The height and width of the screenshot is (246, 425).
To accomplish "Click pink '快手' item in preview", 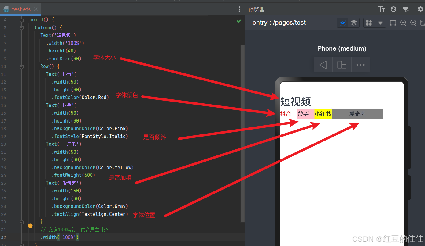I will [306, 114].
